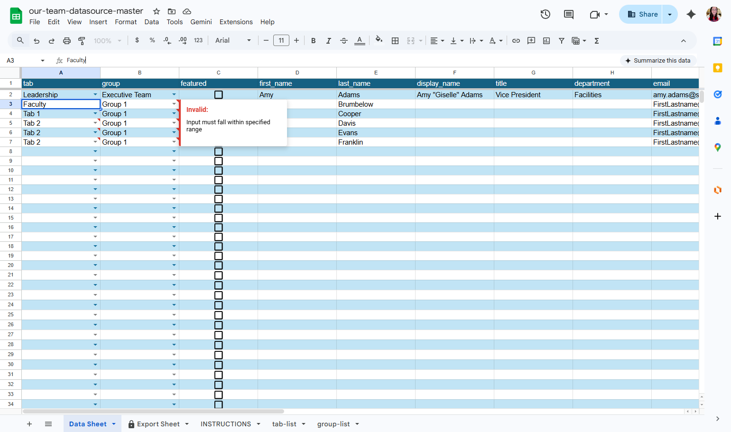This screenshot has height=432, width=731.
Task: Add a new sheet with plus button
Action: coord(29,424)
